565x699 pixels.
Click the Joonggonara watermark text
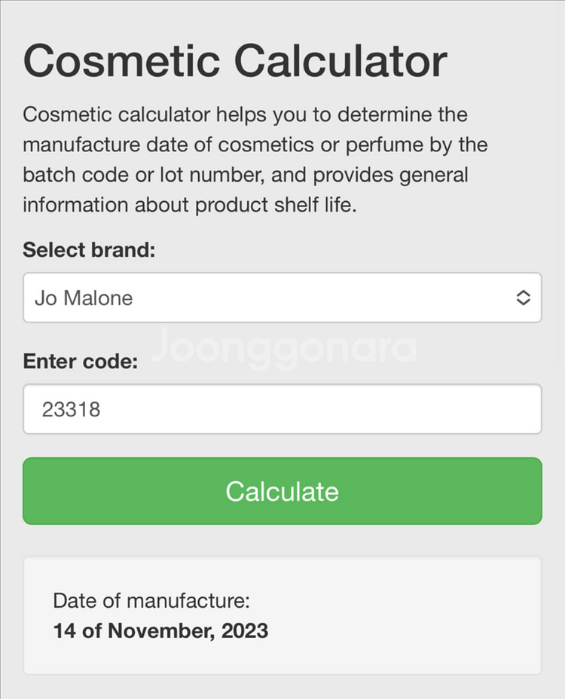pyautogui.click(x=282, y=348)
